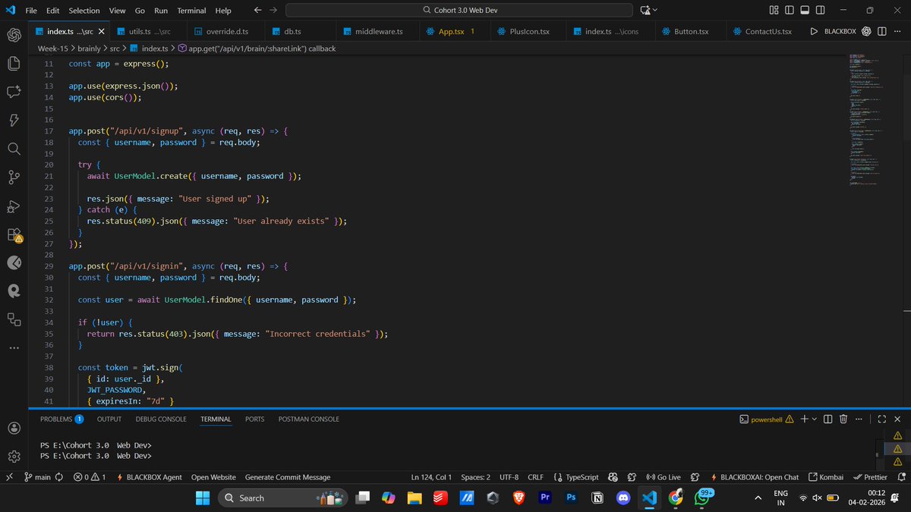Click the app.get callback breadcrumb segment
911x512 pixels.
(x=257, y=49)
